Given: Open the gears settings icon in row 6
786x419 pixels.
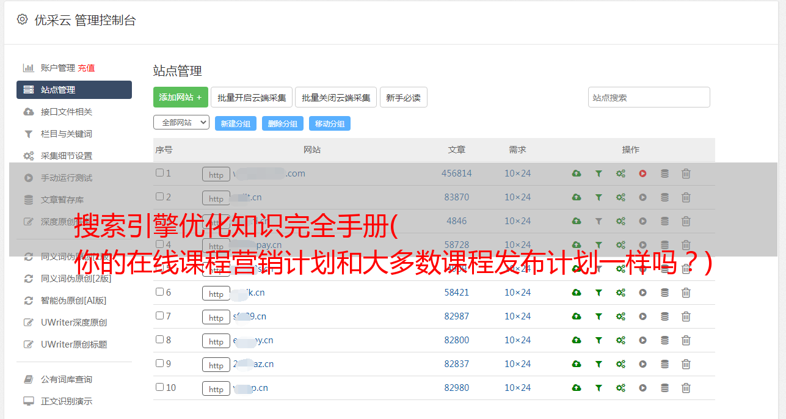Looking at the screenshot, I should (x=620, y=293).
